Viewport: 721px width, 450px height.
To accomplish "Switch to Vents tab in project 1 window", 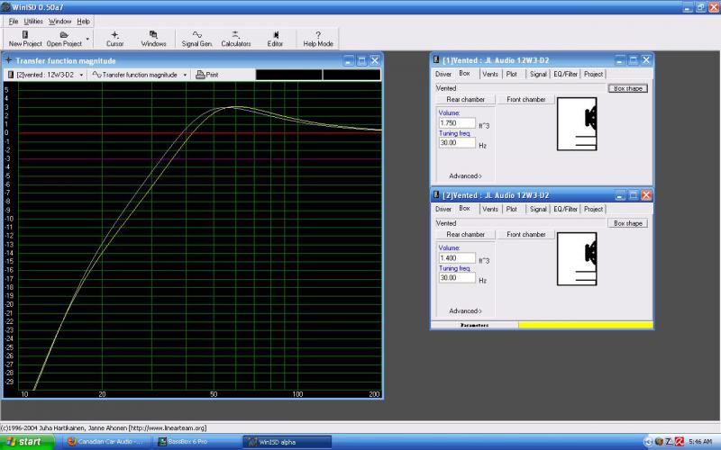I will click(489, 74).
